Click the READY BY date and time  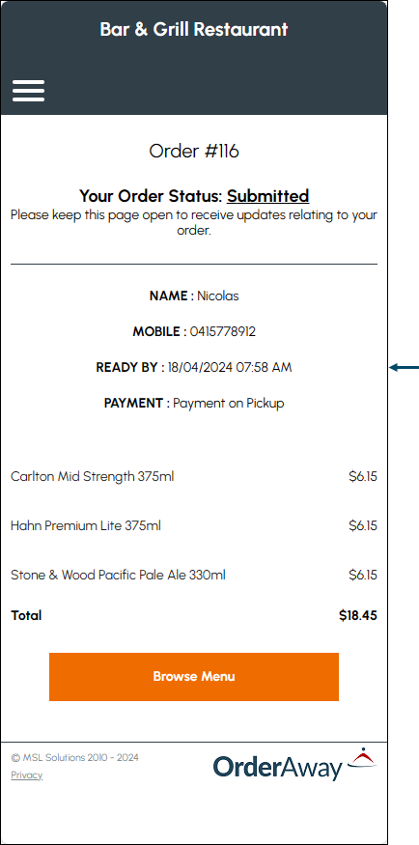(x=230, y=368)
